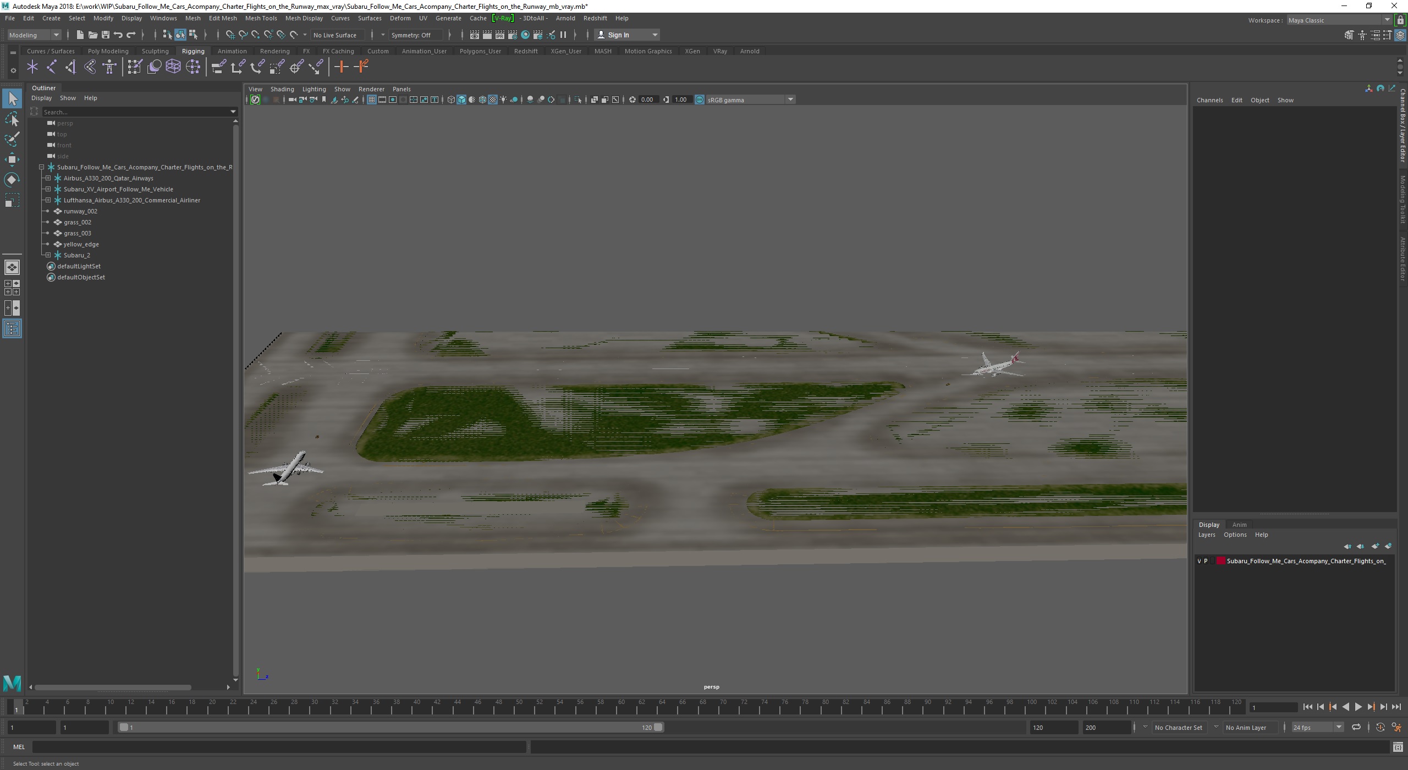The width and height of the screenshot is (1408, 770).
Task: Open the layer editor Options menu
Action: click(1235, 535)
